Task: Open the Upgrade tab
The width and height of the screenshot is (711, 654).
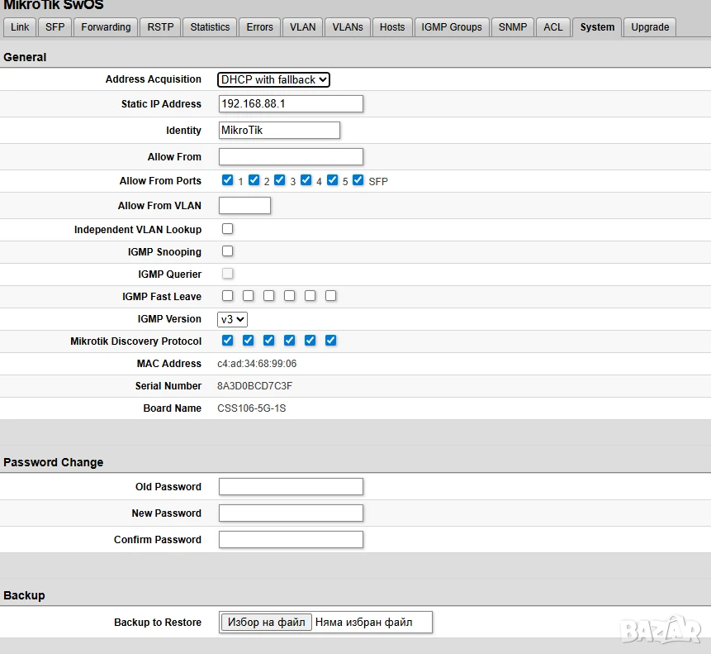Action: click(650, 27)
